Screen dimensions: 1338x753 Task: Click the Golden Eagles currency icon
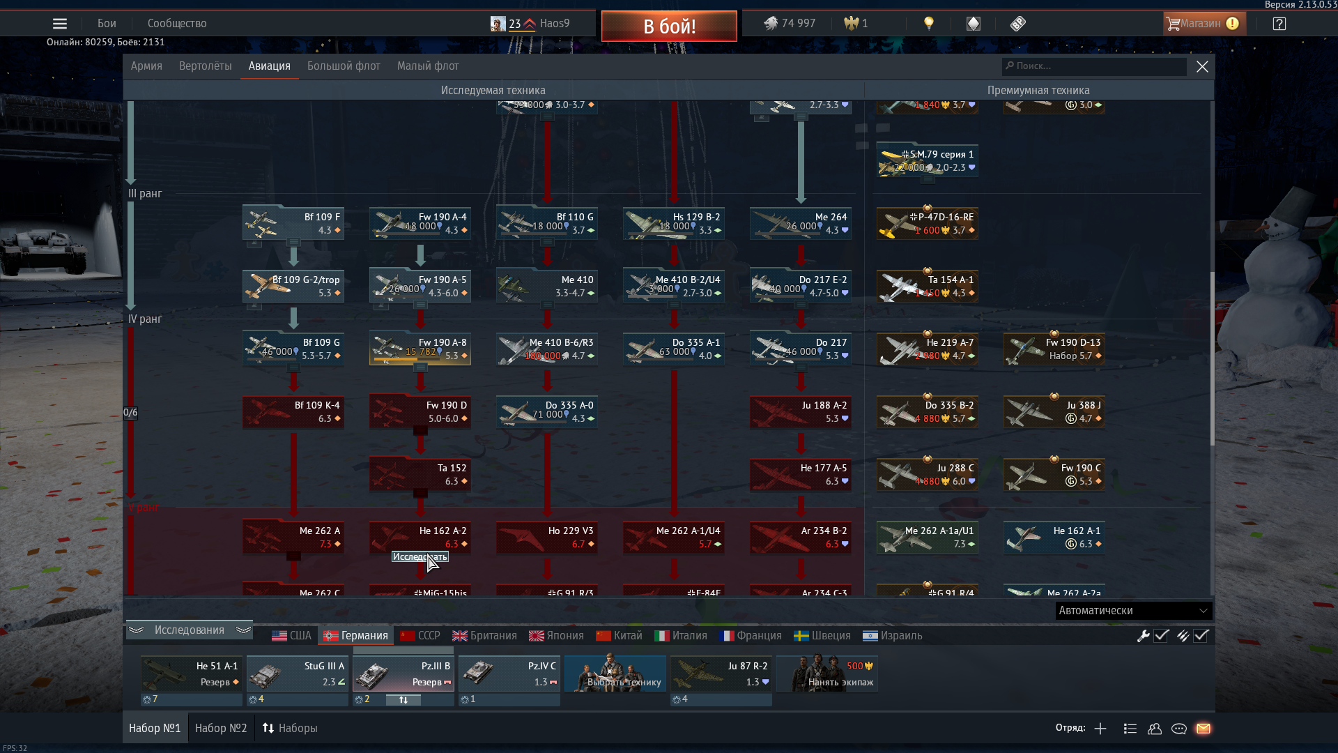(x=851, y=24)
